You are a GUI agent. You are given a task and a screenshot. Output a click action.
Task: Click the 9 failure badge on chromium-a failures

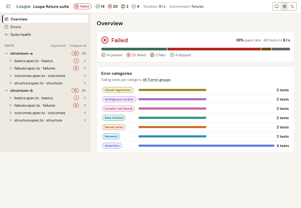coord(76,68)
